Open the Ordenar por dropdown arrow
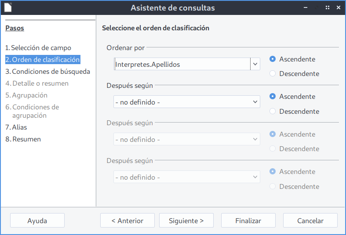346x235 pixels. point(255,64)
